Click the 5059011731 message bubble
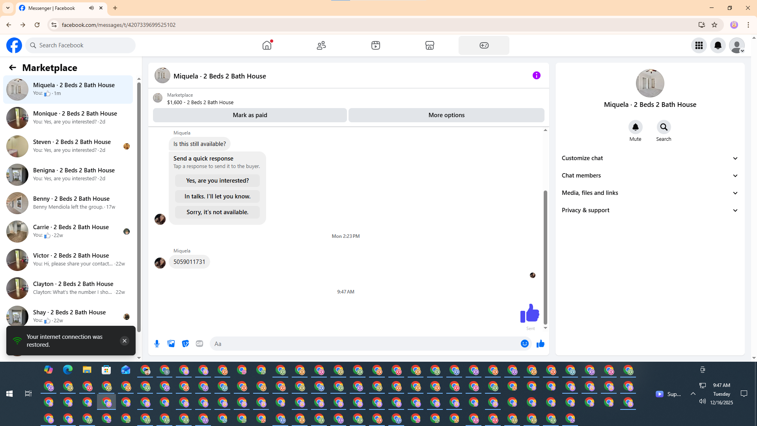 tap(189, 262)
